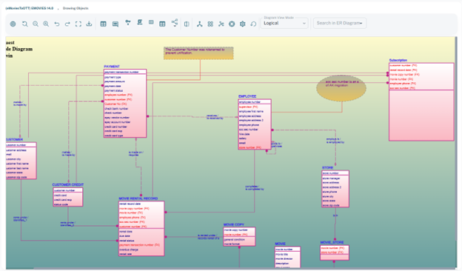This screenshot has height=271, width=462.
Task: Open the Search in ER Diagram dropdown
Action: [340, 23]
